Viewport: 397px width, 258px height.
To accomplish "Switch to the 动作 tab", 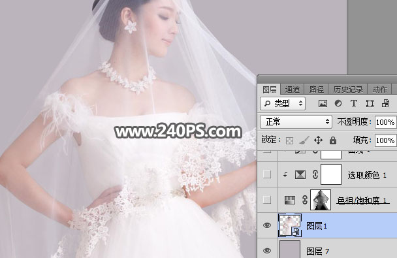I will click(x=379, y=89).
